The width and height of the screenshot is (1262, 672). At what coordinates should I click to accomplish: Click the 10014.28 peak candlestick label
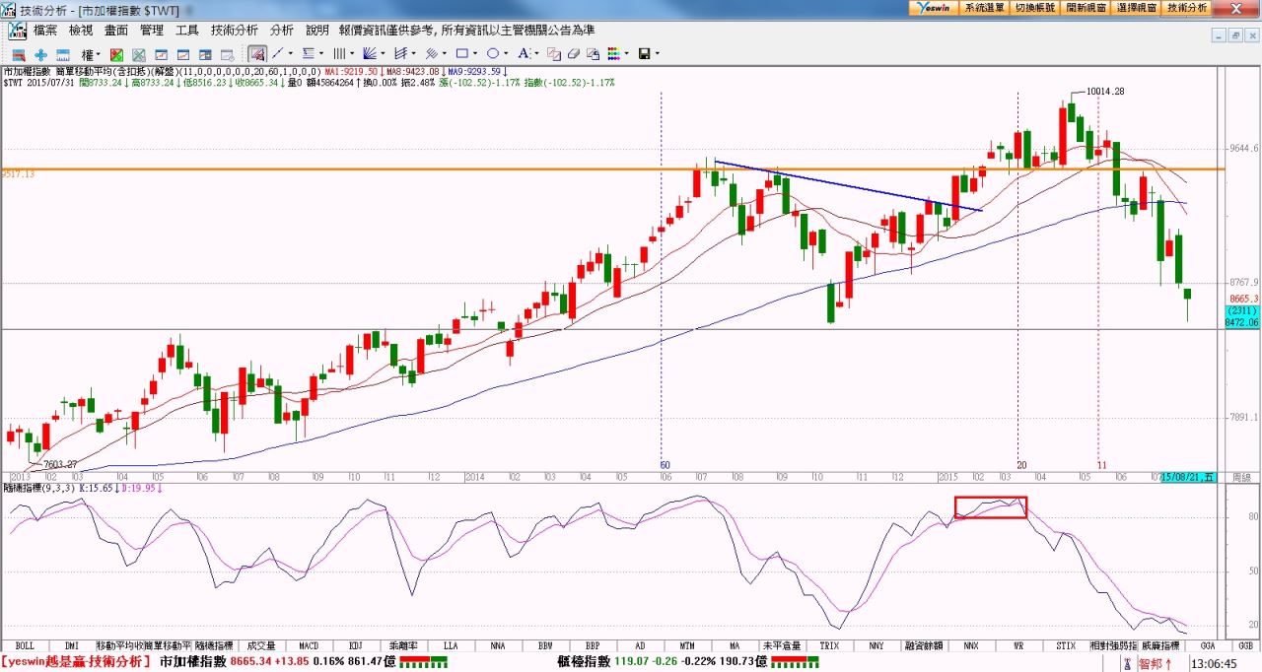pos(1105,91)
